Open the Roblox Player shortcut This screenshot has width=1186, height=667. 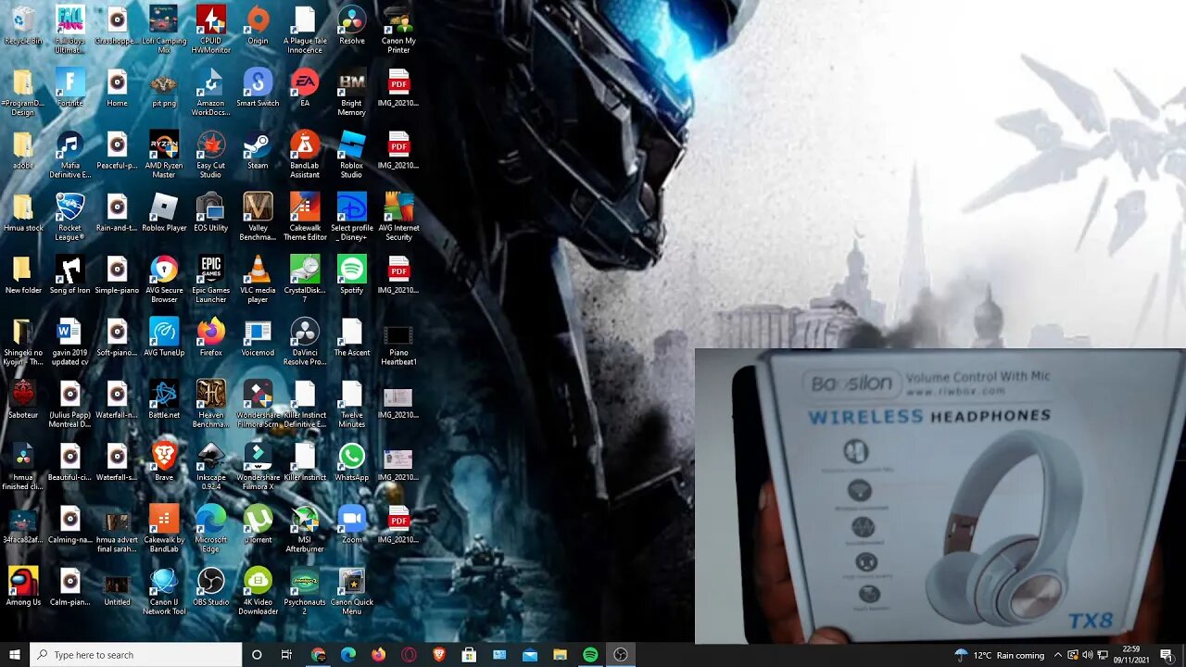coord(164,212)
